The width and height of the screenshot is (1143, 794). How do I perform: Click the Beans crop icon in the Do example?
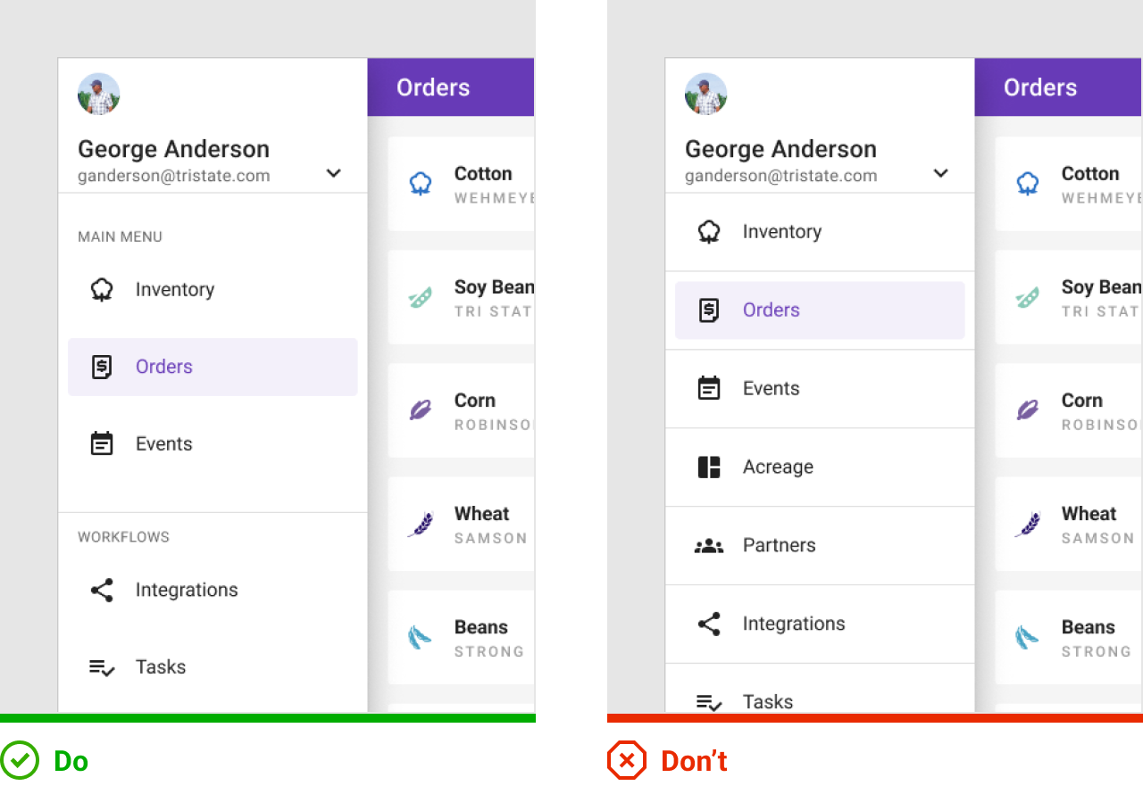[x=421, y=637]
